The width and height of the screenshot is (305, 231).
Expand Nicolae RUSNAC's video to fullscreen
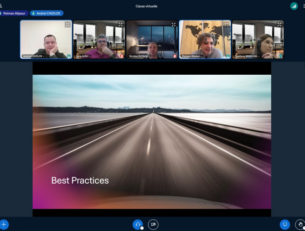tap(173, 25)
